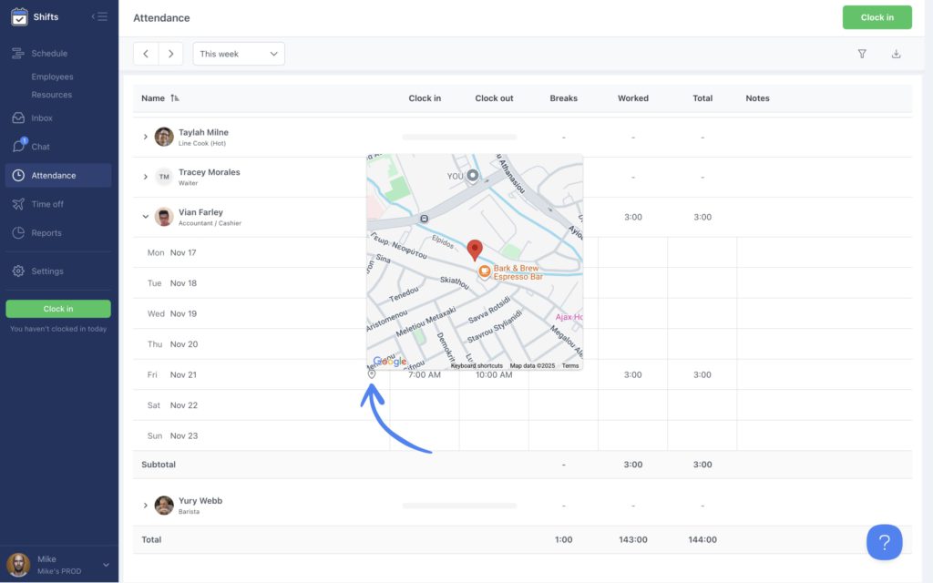Click the location pin icon on Fri Nov 21
The width and height of the screenshot is (933, 583).
371,374
